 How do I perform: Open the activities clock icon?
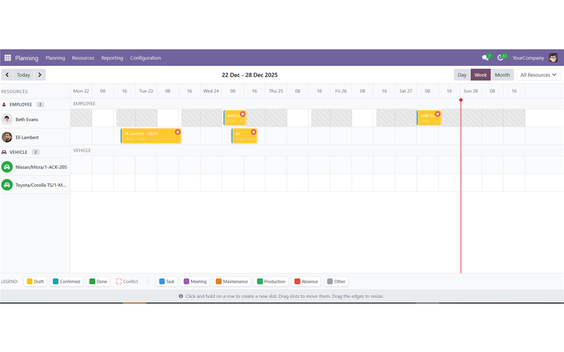(x=500, y=57)
